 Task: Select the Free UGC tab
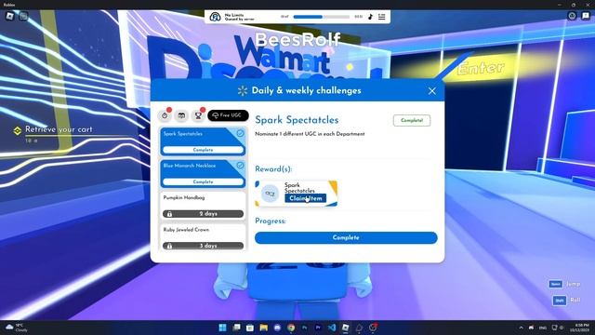click(x=228, y=115)
